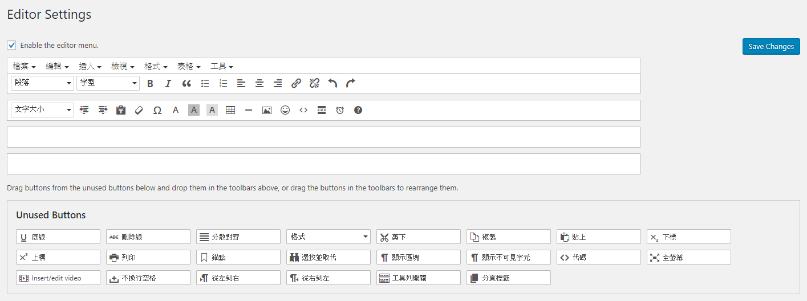Open the 編輯 menu
807x301 pixels.
click(x=58, y=66)
